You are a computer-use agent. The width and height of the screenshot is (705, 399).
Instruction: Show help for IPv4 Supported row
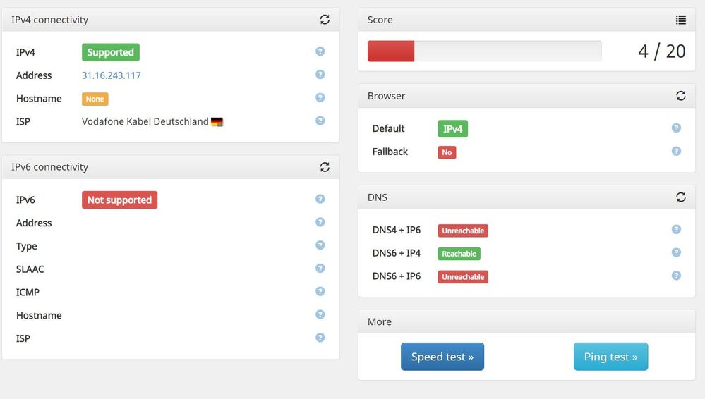(320, 51)
